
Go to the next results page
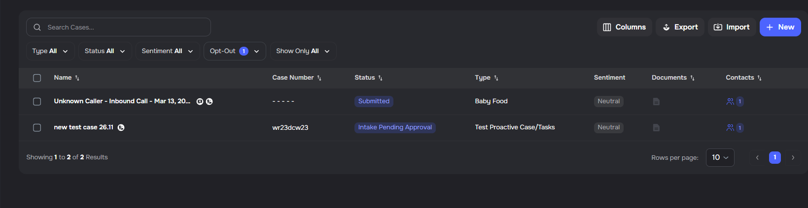pos(793,158)
